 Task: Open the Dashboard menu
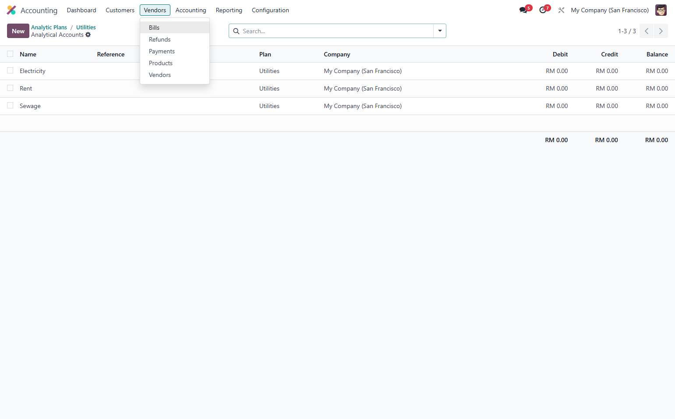point(81,10)
